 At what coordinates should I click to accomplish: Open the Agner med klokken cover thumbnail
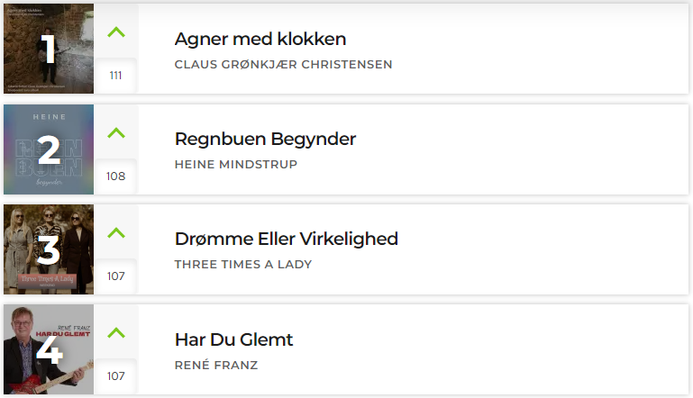[x=49, y=49]
